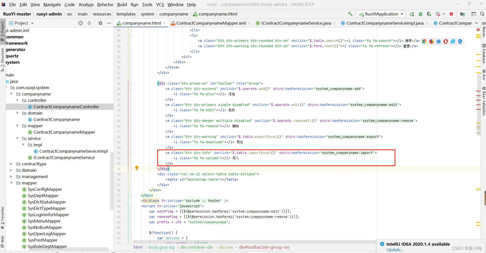Select ContractCompanynameMapper in the tree
This screenshot has width=486, height=253.
pyautogui.click(x=64, y=132)
